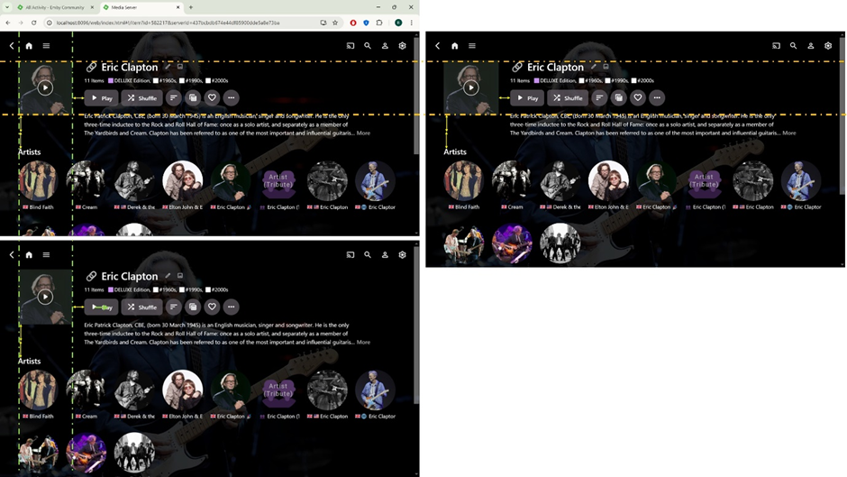This screenshot has width=847, height=477.
Task: Switch to the All Activity - Emby Community tab
Action: 55,7
